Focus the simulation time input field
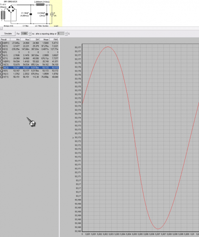 [24, 34]
